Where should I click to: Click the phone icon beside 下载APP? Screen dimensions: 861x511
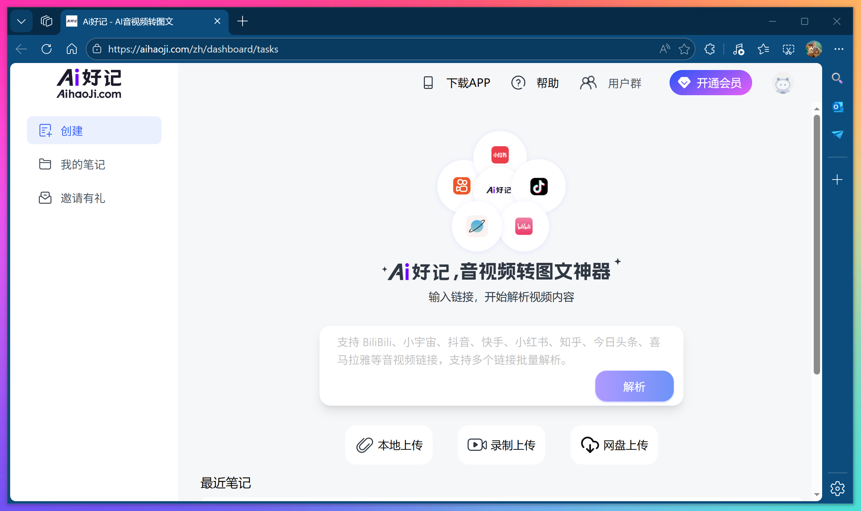(428, 83)
